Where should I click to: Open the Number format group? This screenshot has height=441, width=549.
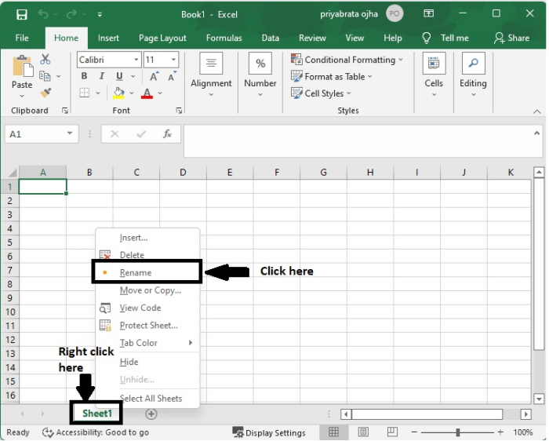(260, 75)
